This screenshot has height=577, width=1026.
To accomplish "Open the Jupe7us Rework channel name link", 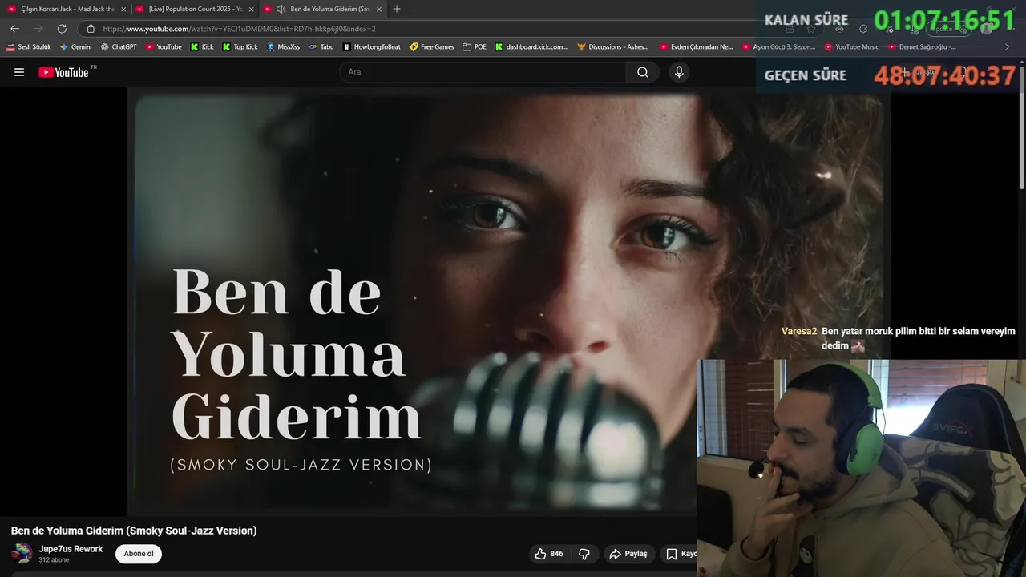I will point(71,549).
